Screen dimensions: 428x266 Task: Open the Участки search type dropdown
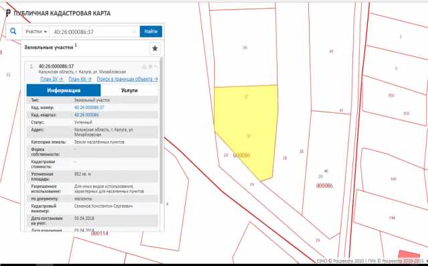click(35, 31)
